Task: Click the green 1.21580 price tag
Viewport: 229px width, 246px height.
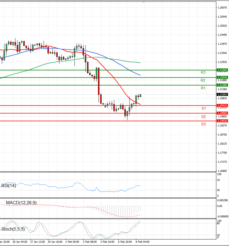Action: [222, 85]
